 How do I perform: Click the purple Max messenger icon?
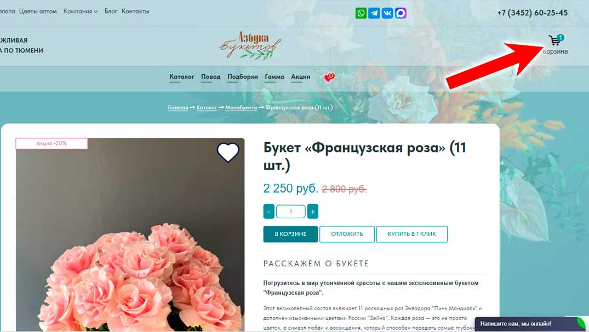tap(401, 13)
